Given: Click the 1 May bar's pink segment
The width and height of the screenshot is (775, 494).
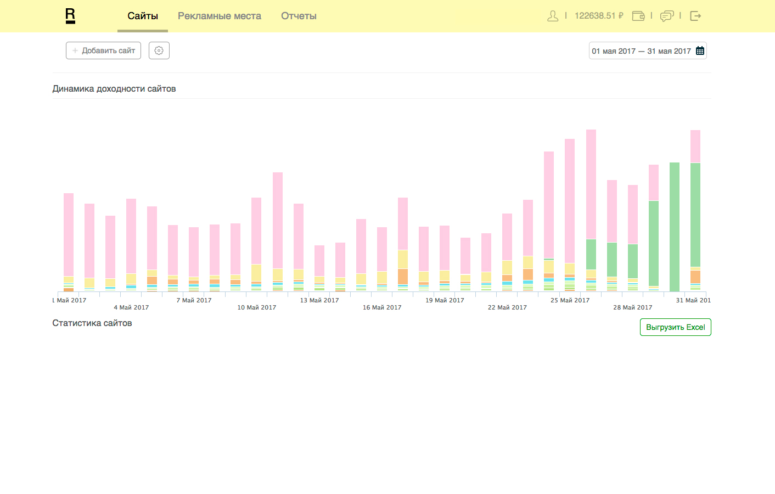Looking at the screenshot, I should tap(69, 234).
